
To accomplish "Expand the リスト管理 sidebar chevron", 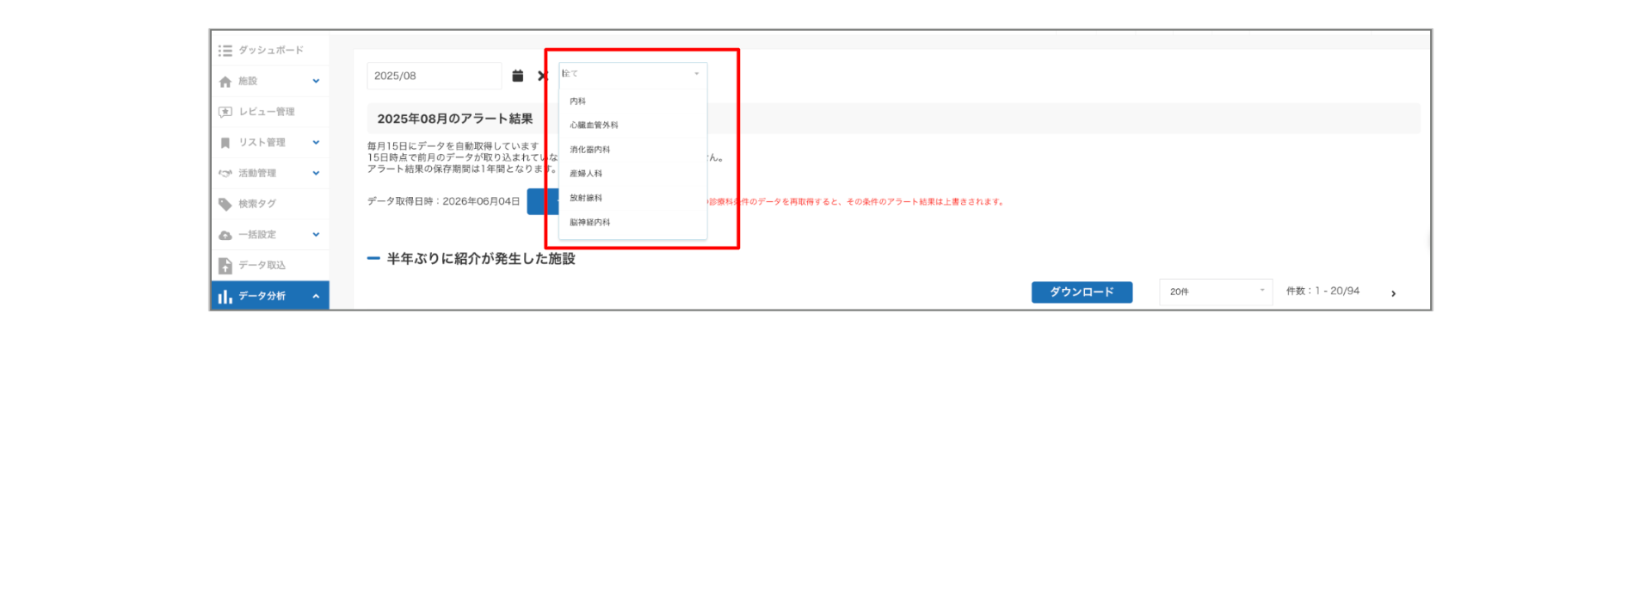I will pos(316,143).
